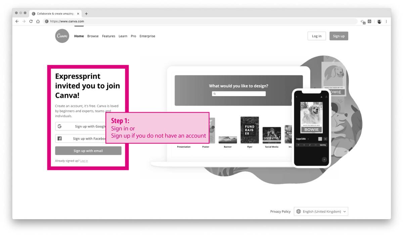Open the Chrome three-dot menu

(x=386, y=21)
